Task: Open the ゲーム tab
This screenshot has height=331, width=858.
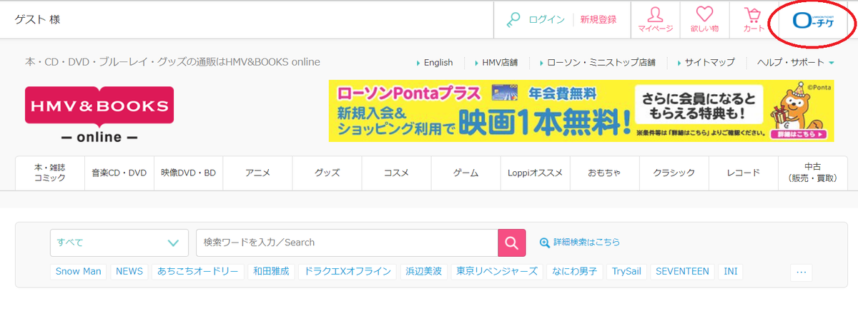Action: pos(466,173)
